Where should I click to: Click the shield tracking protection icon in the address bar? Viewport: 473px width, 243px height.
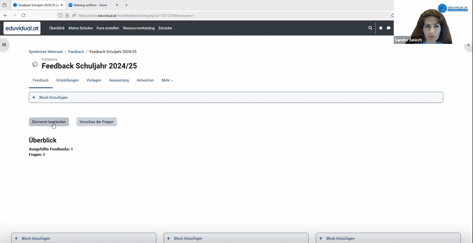point(61,15)
